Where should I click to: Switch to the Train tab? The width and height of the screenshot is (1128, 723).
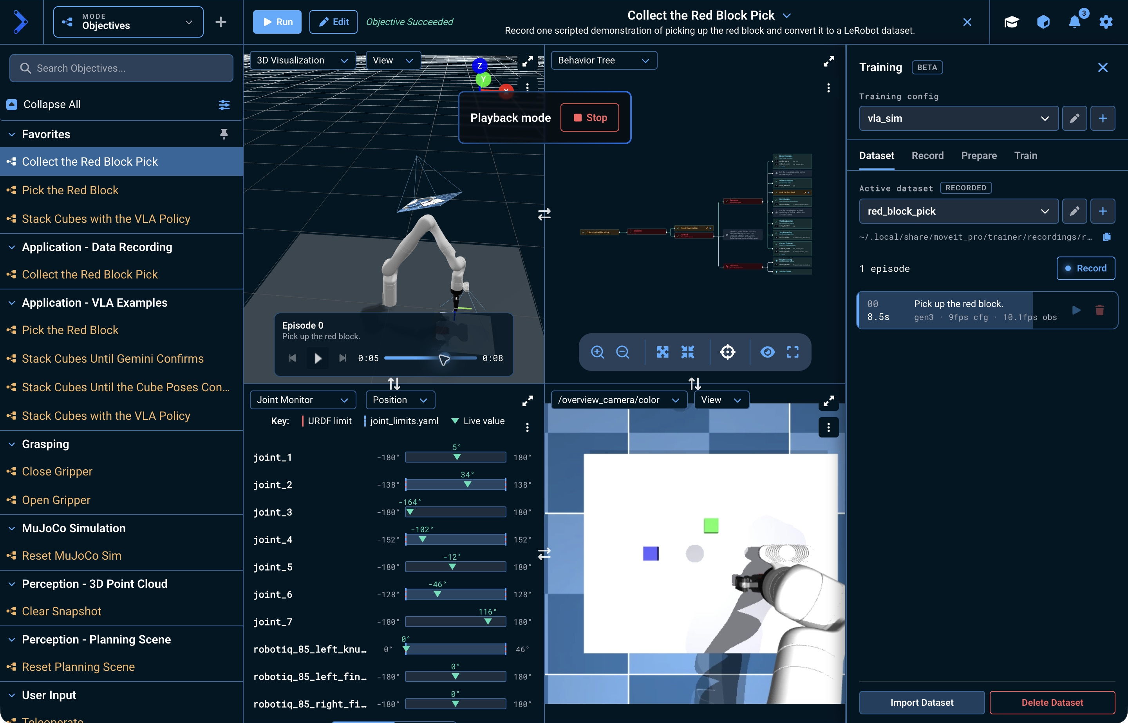click(x=1025, y=156)
